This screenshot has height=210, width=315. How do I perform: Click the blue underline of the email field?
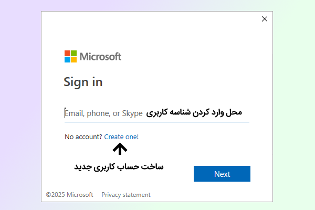[x=156, y=122]
